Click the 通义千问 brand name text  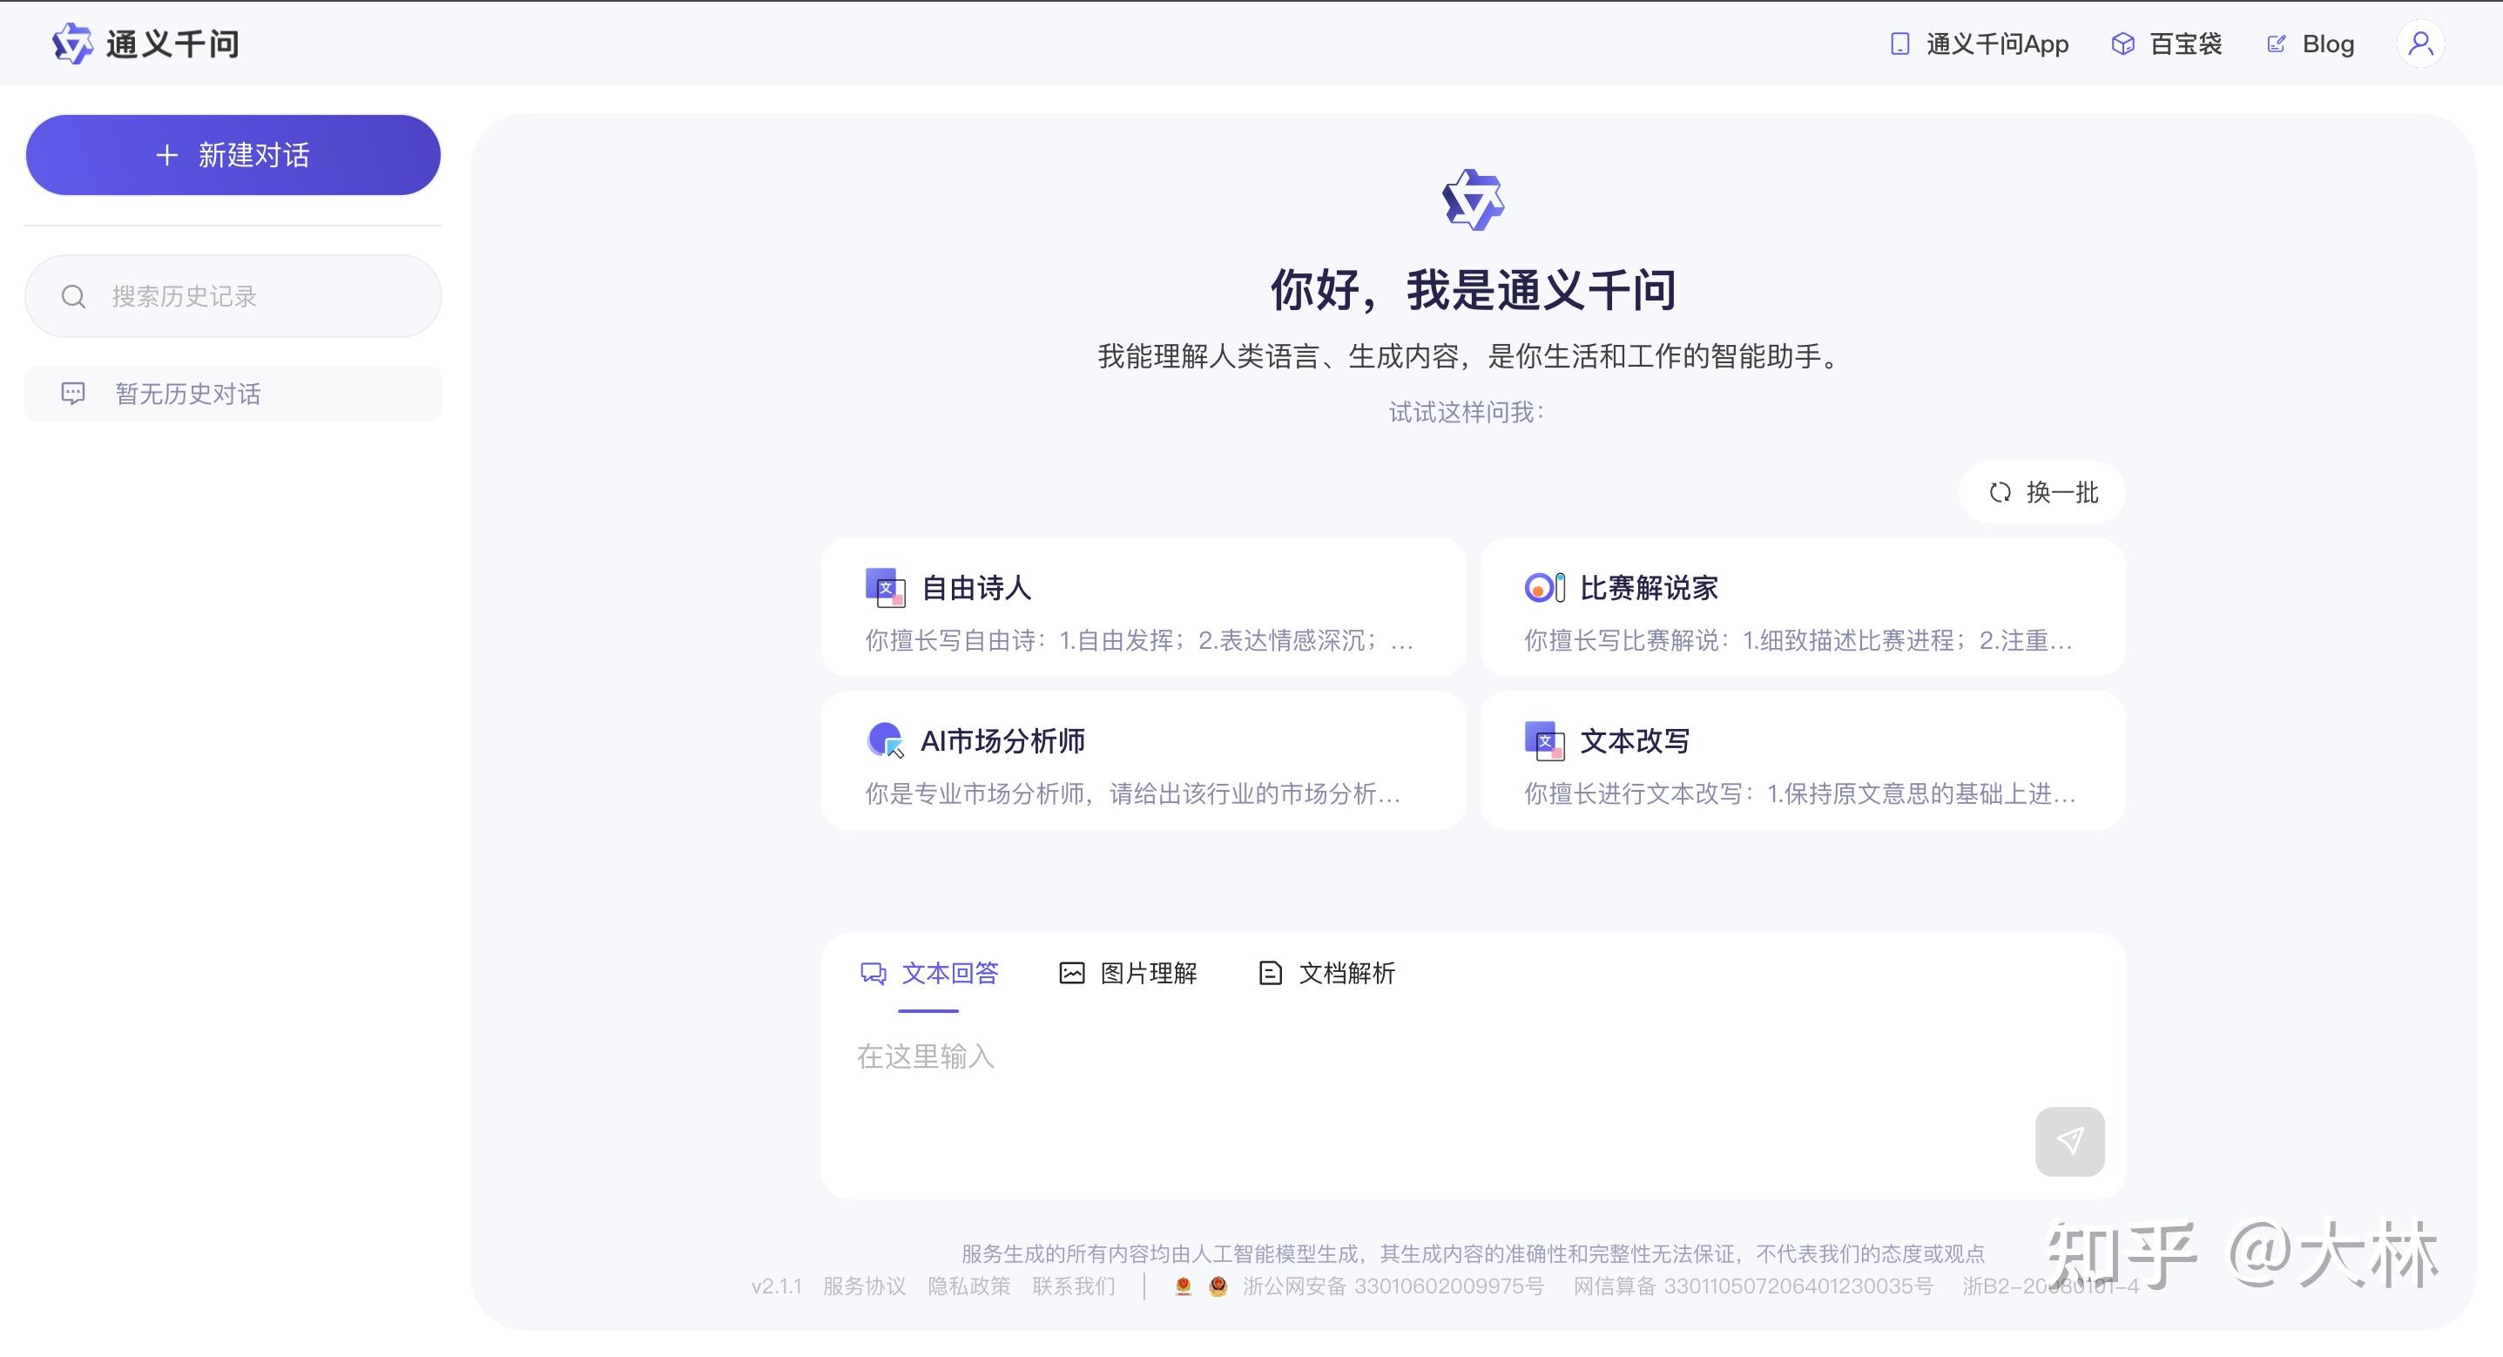(x=173, y=44)
